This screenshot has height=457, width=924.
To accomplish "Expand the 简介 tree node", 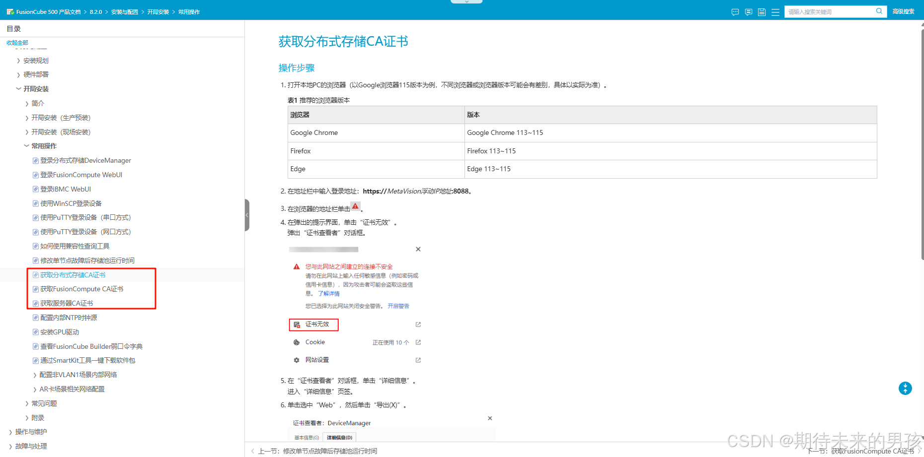I will pyautogui.click(x=26, y=103).
